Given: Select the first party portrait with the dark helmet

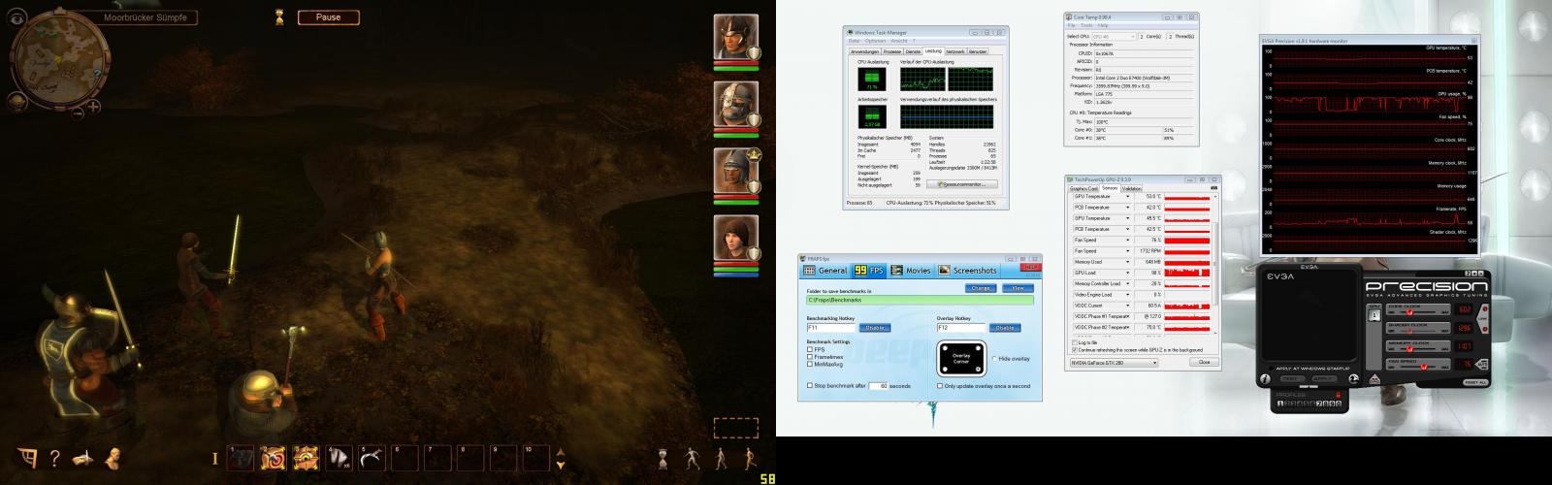Looking at the screenshot, I should coord(737,37).
